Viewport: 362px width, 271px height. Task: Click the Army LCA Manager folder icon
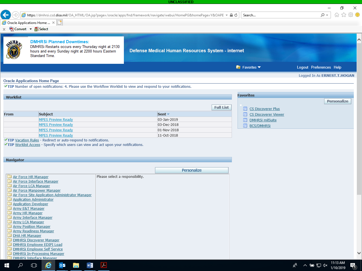pos(9,222)
